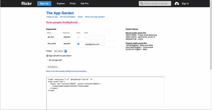Open the Output format dropdown

pyautogui.click(x=60, y=51)
